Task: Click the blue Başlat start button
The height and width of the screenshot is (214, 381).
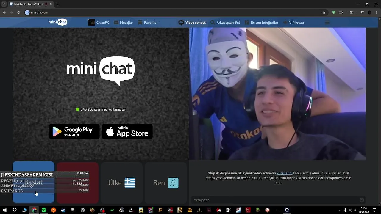Action: pos(33,182)
